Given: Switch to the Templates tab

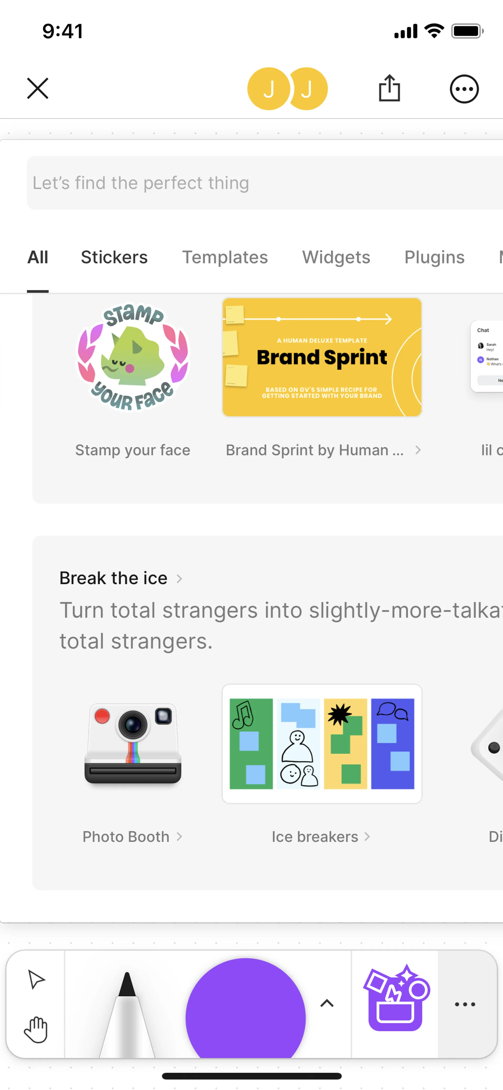Looking at the screenshot, I should (x=225, y=257).
